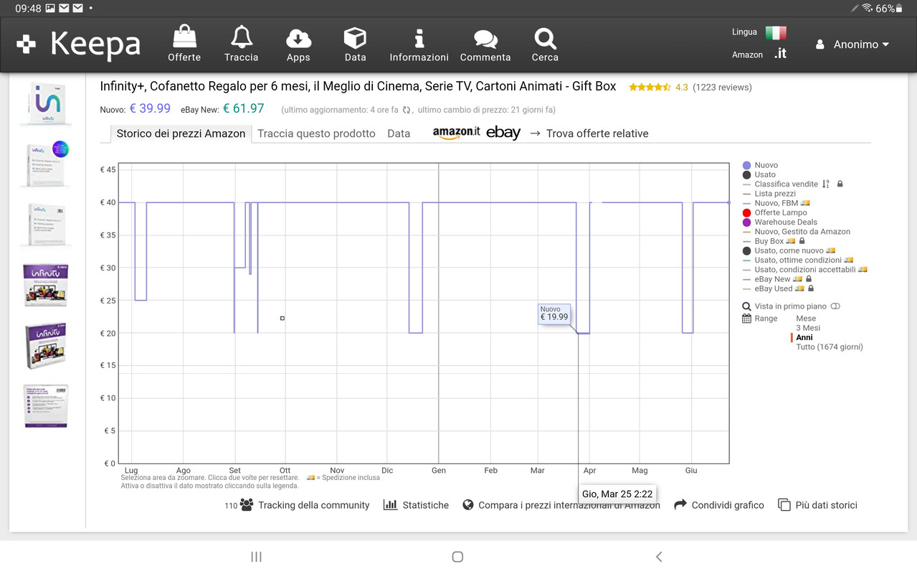
Task: Click the Nuovo price € 39.99
Action: click(x=150, y=108)
